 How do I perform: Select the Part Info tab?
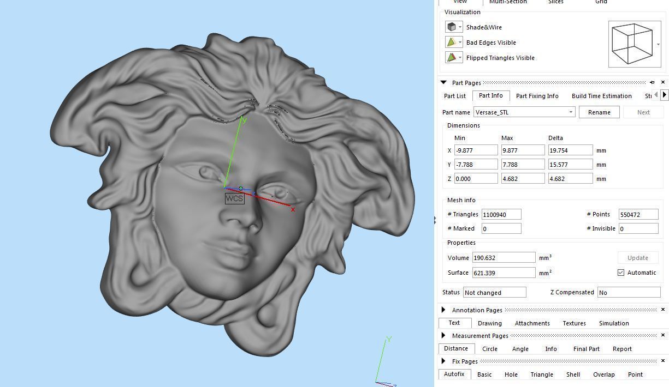point(491,95)
